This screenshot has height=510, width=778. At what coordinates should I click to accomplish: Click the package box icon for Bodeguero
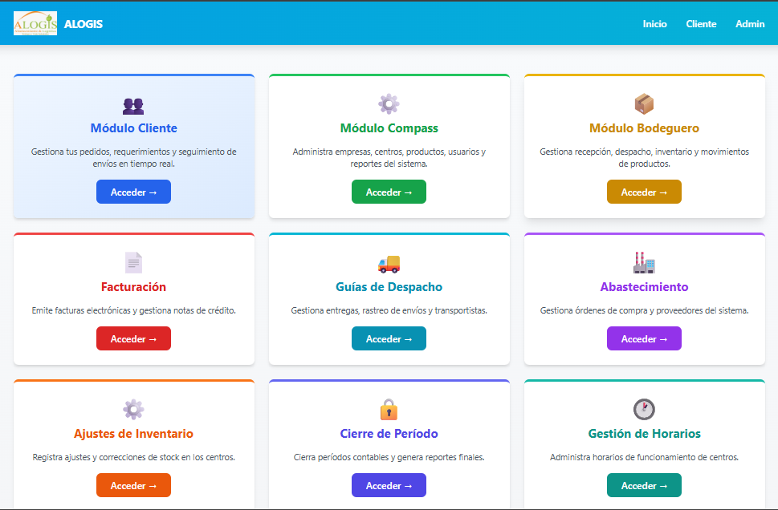point(644,103)
